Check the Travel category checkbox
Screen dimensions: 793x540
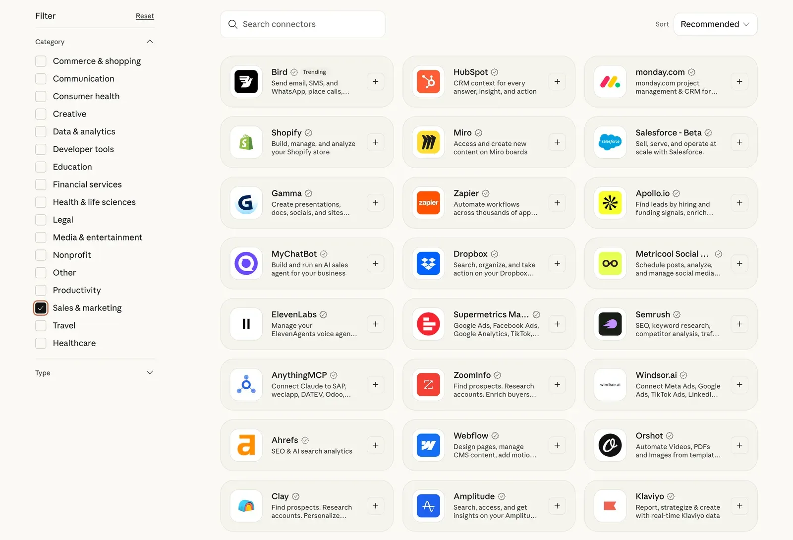(x=41, y=326)
